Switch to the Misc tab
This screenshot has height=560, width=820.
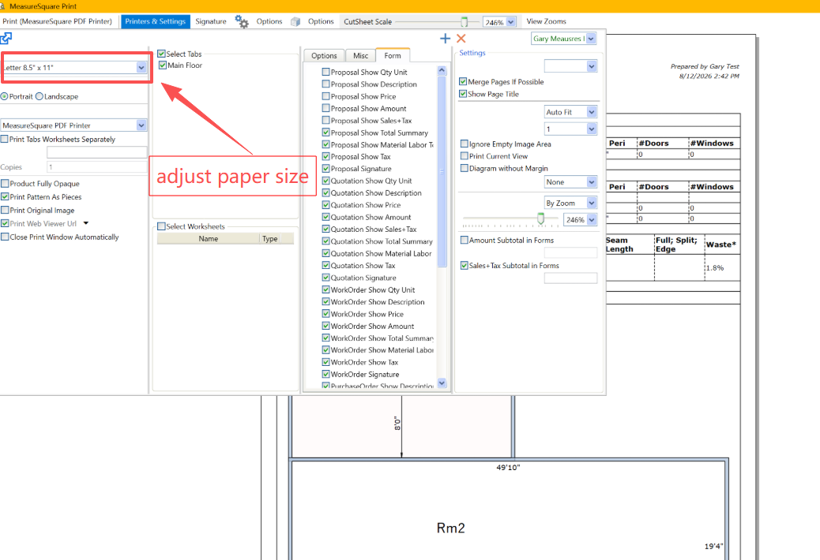click(360, 55)
